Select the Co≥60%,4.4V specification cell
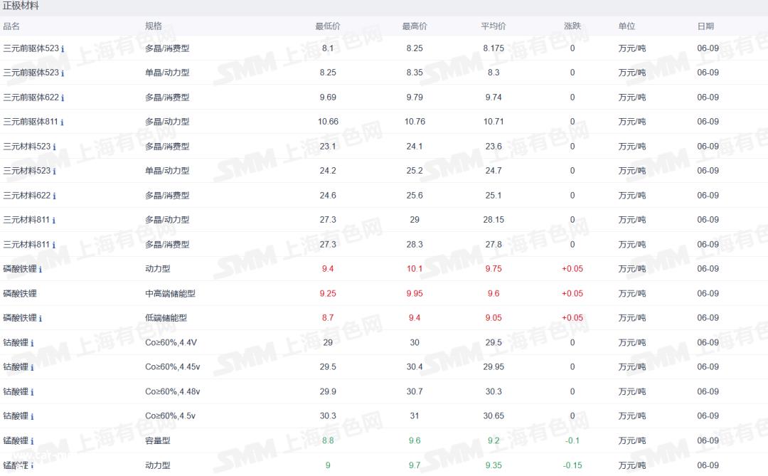The height and width of the screenshot is (476, 768). click(171, 342)
